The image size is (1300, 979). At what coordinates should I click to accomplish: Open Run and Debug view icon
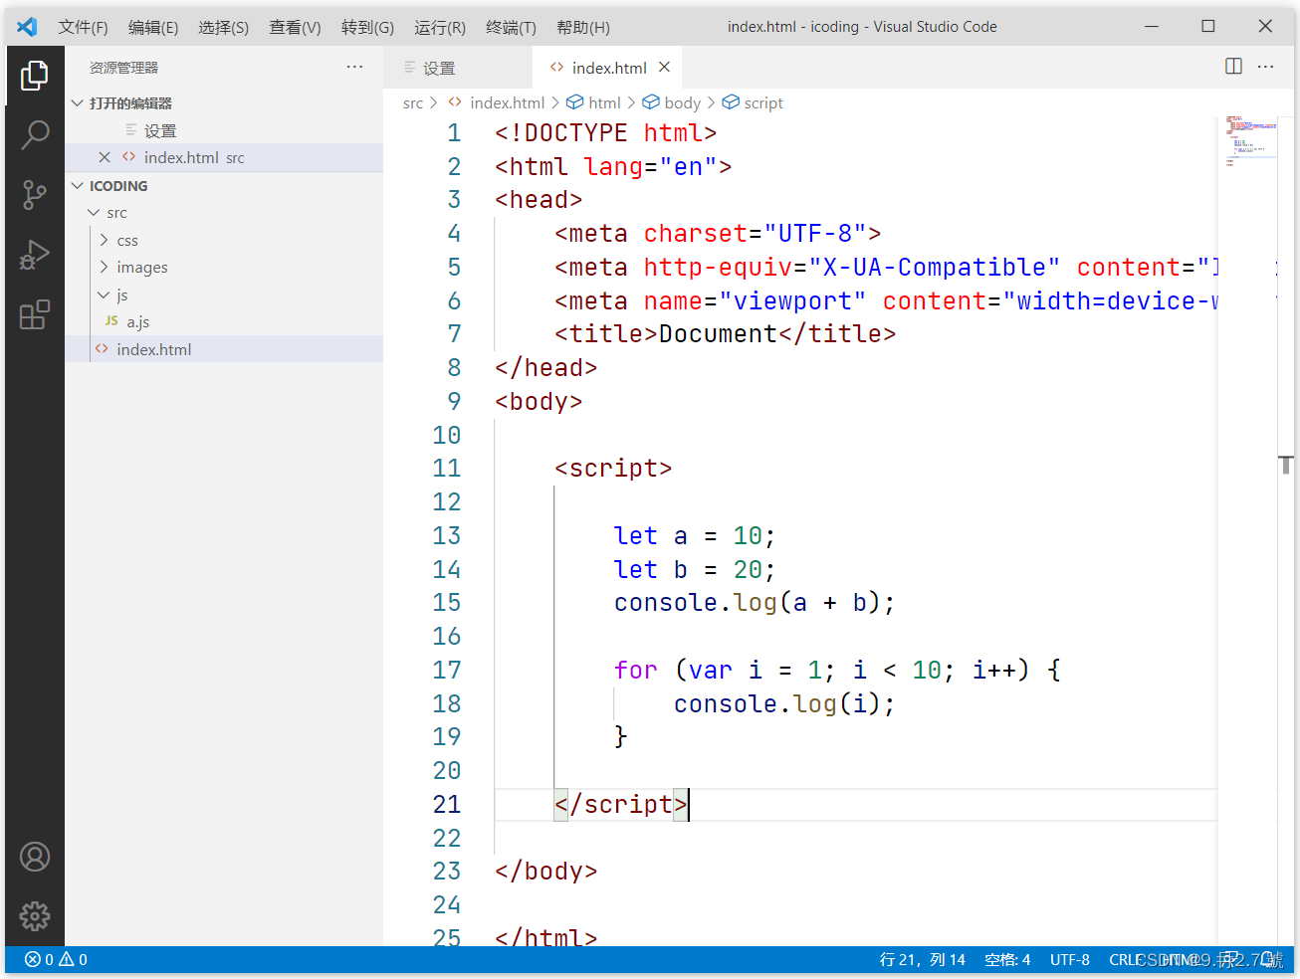(x=35, y=256)
